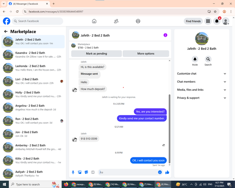Image resolution: width=235 pixels, height=188 pixels.
Task: Open Angelina - 2 Bed 2 Bath chat
Action: click(x=33, y=108)
